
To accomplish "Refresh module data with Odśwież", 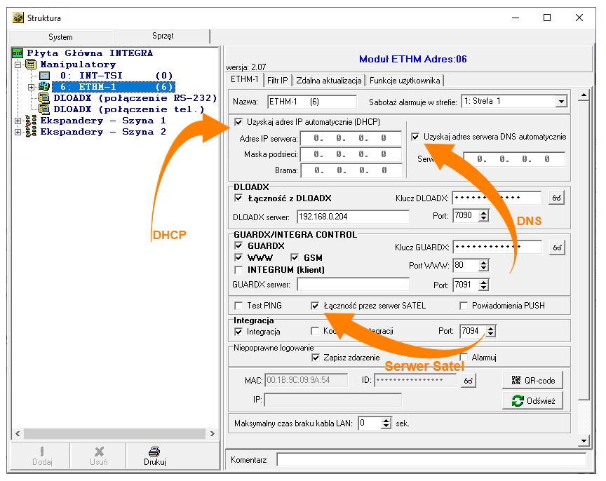I will pos(532,400).
